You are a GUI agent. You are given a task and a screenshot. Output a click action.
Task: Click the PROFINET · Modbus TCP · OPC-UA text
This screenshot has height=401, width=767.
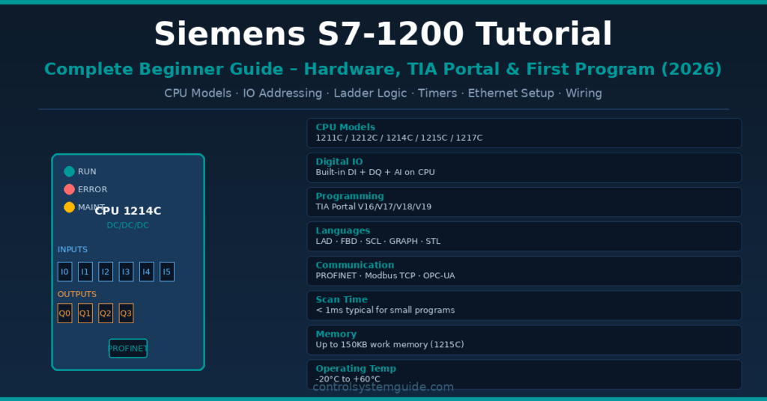coord(385,275)
